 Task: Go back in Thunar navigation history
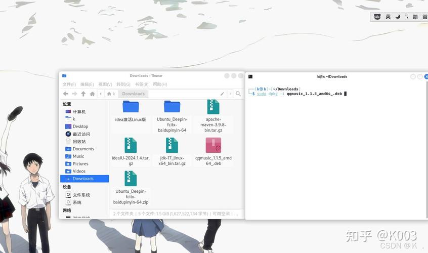click(66, 94)
